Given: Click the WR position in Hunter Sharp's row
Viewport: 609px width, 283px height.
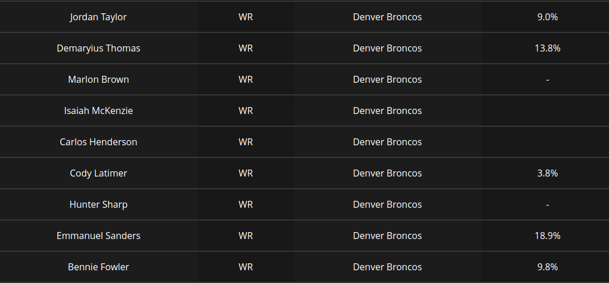Looking at the screenshot, I should pos(246,204).
